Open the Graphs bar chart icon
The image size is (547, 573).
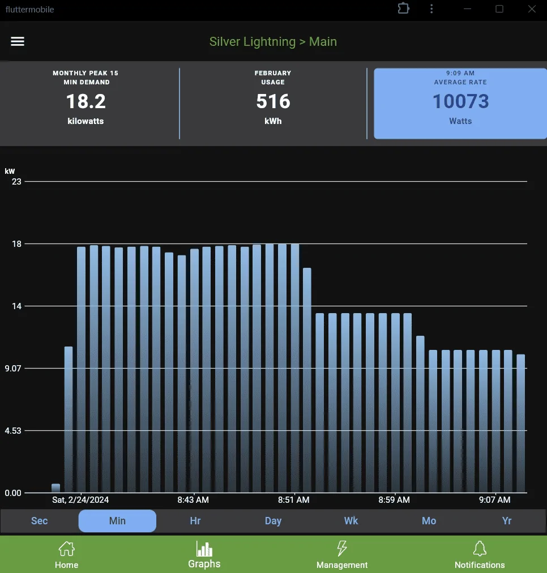[x=204, y=549]
